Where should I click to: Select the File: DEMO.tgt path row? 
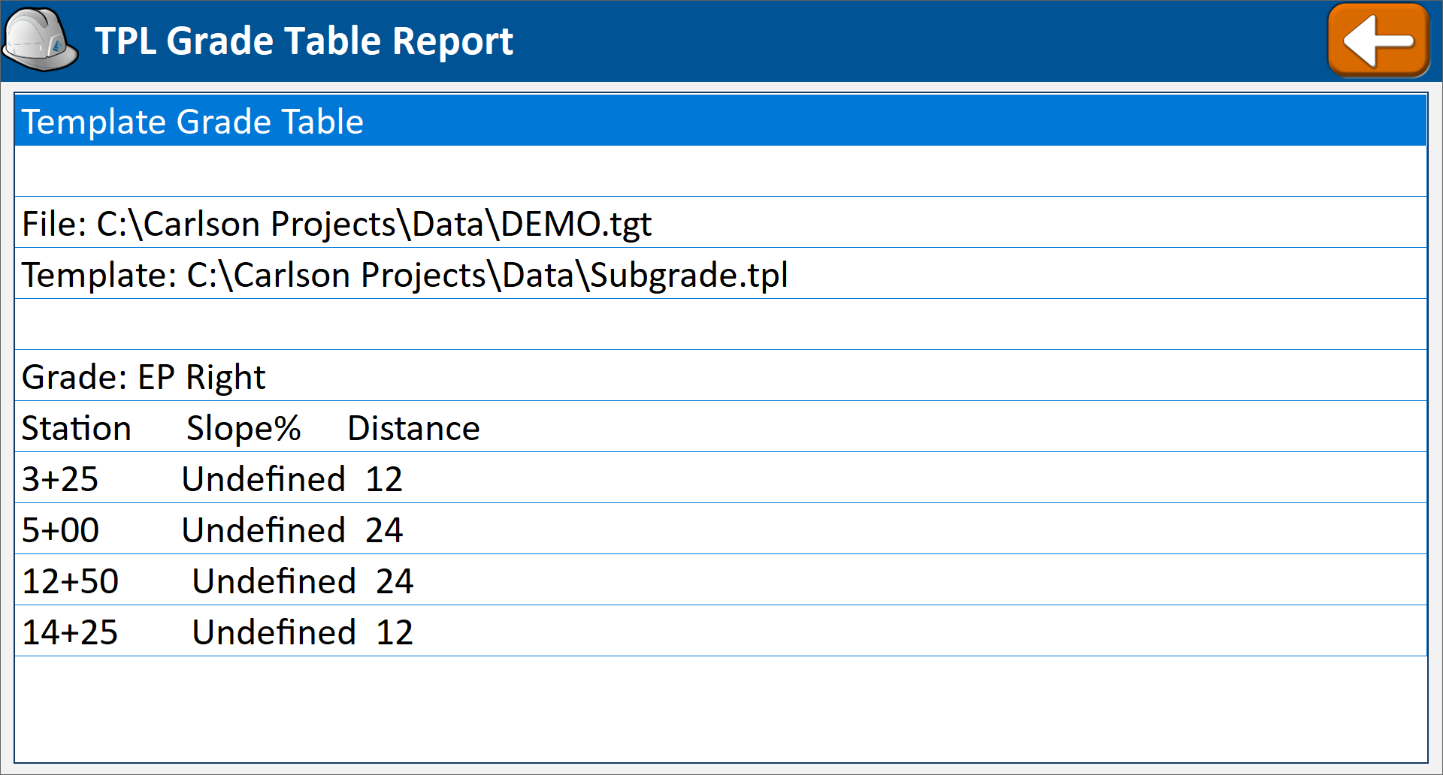coord(721,223)
